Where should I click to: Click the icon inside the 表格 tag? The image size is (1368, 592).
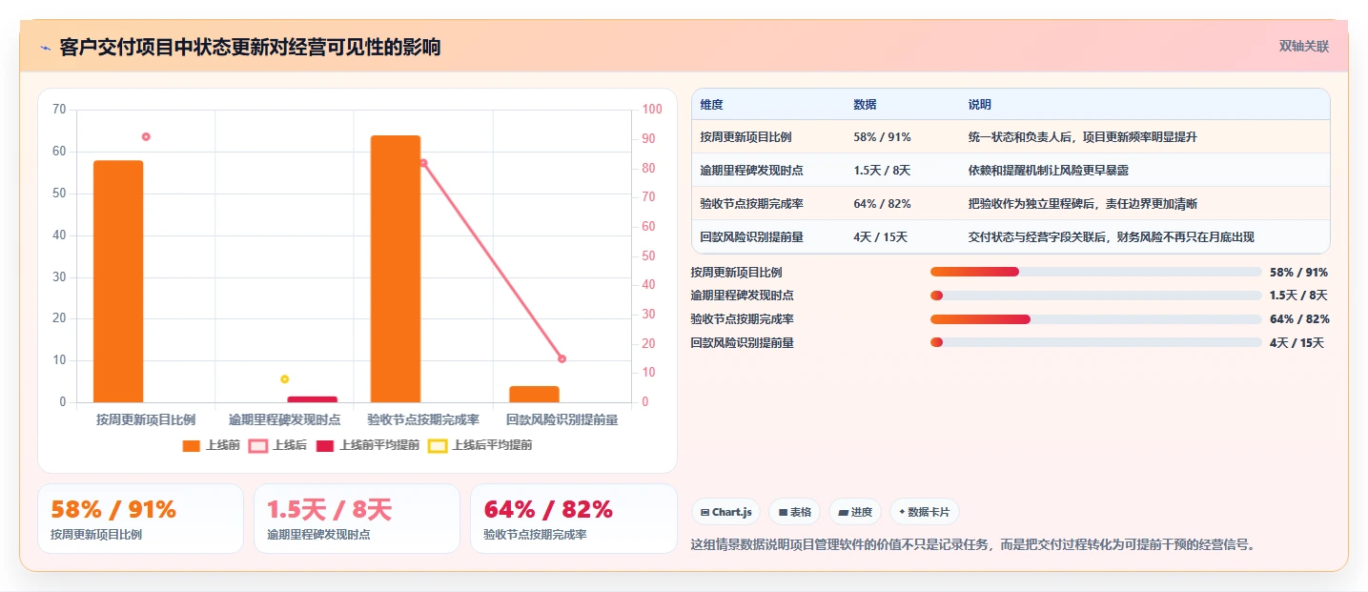(x=783, y=512)
